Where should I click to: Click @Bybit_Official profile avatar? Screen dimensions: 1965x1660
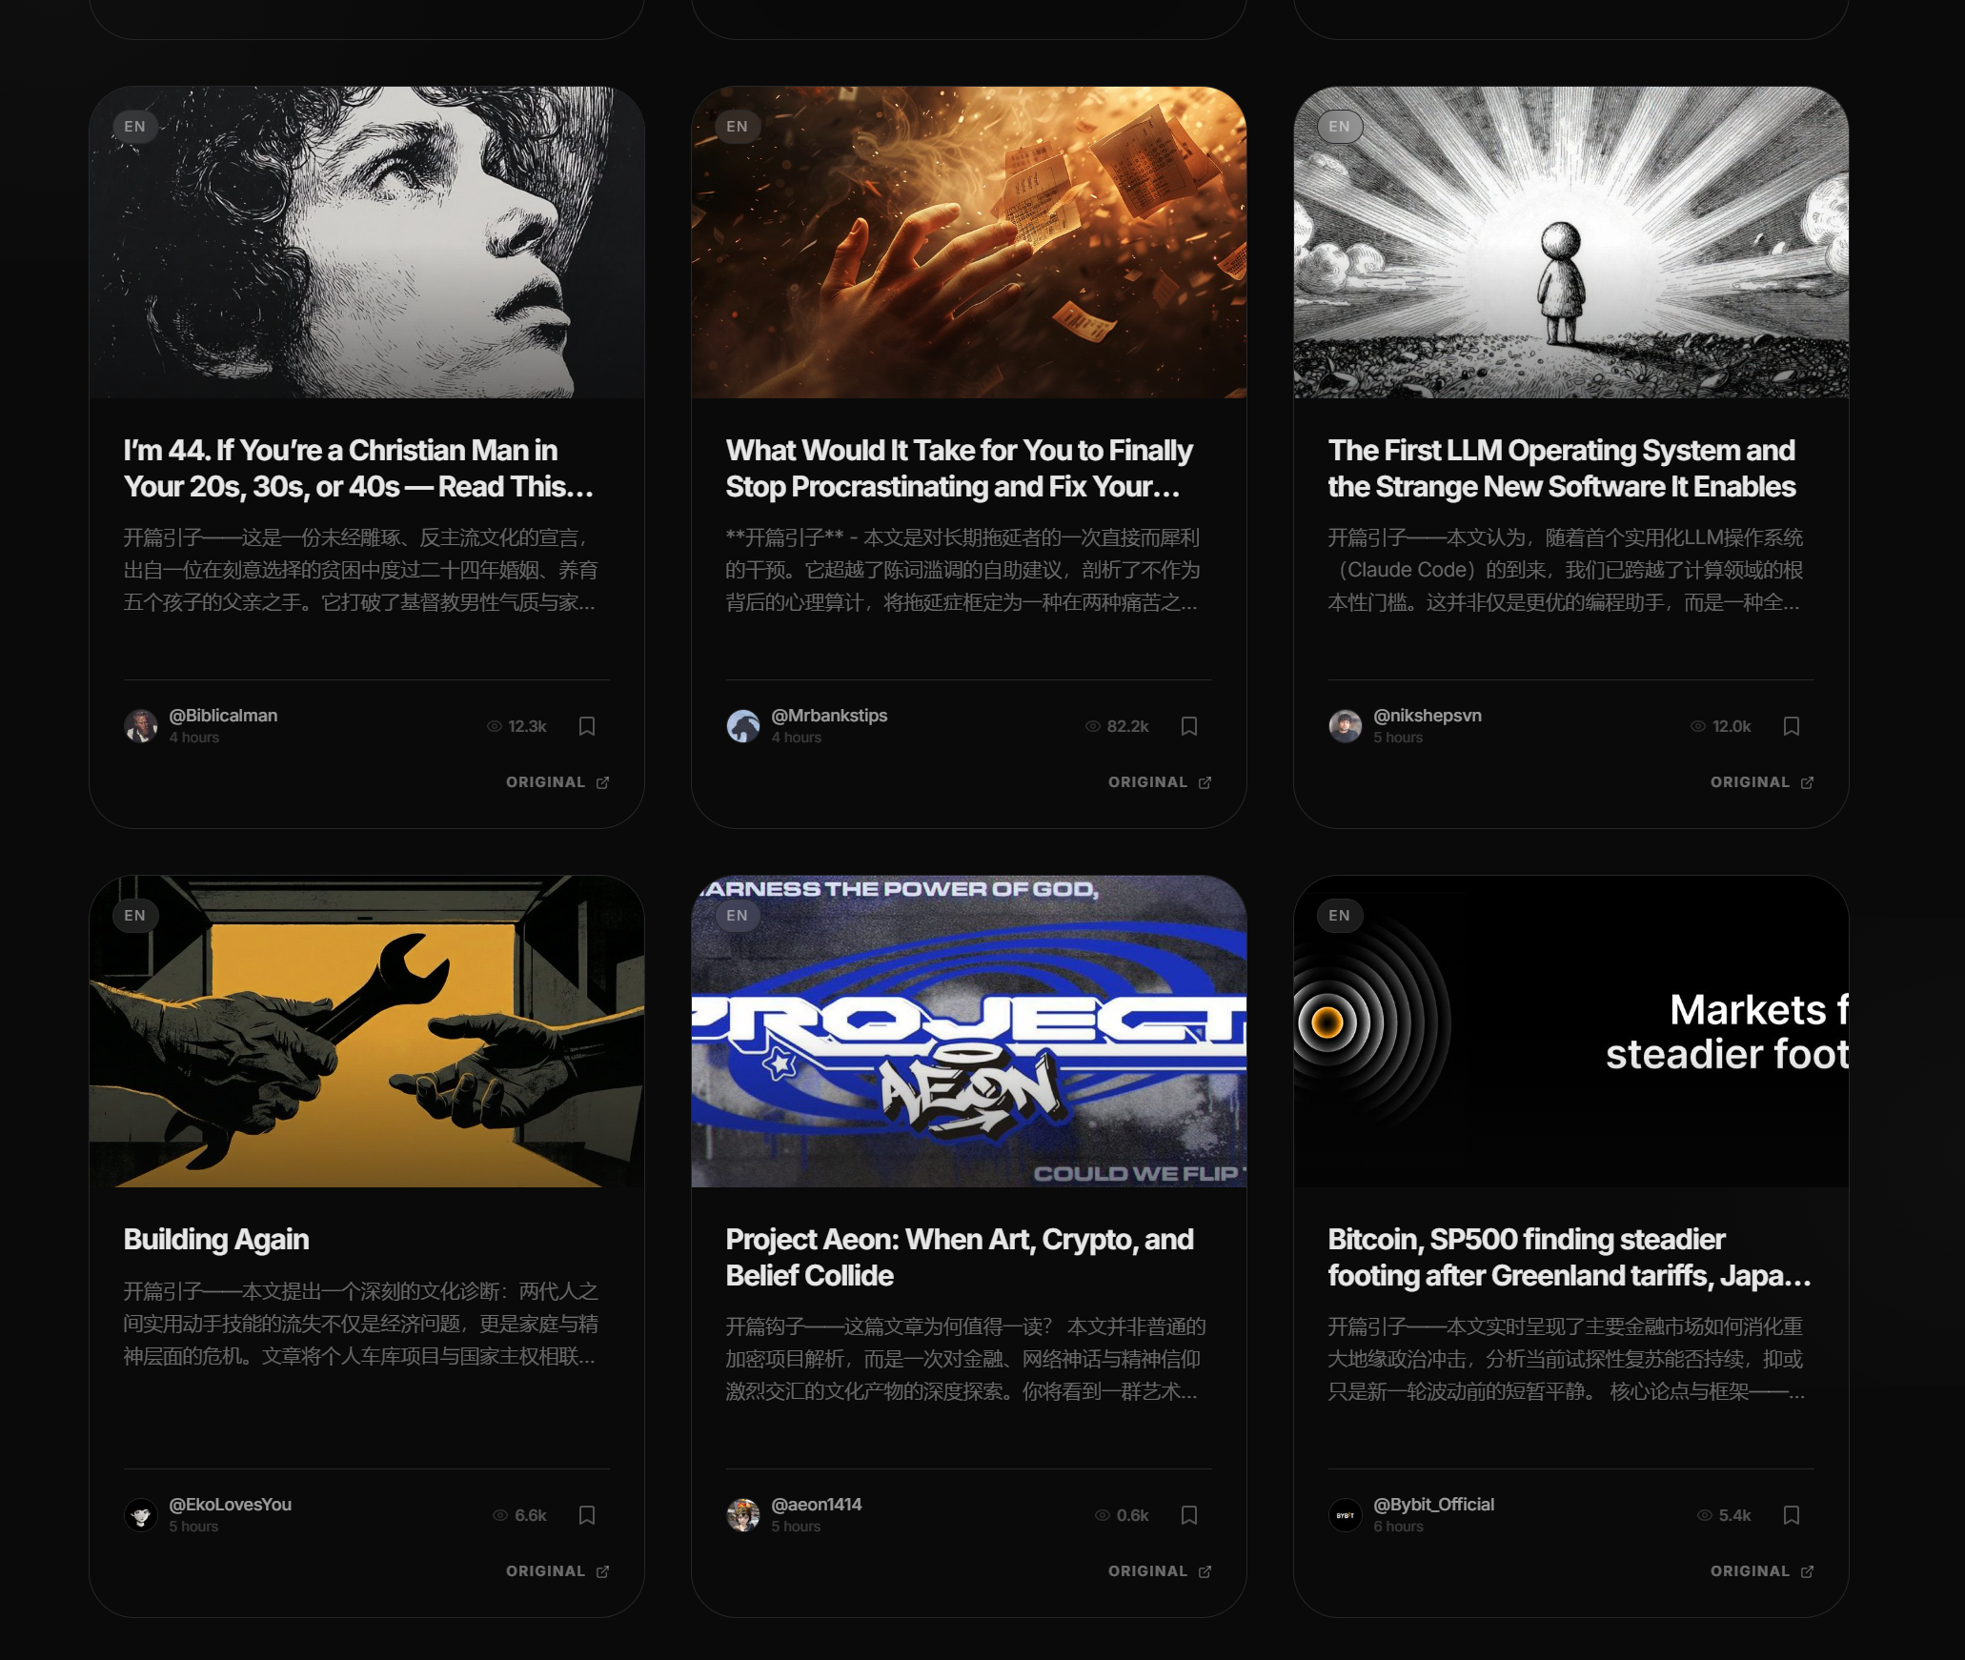(x=1345, y=1515)
